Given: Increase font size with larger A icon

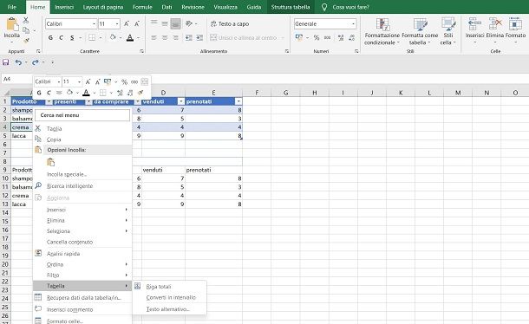Looking at the screenshot, I should 126,24.
